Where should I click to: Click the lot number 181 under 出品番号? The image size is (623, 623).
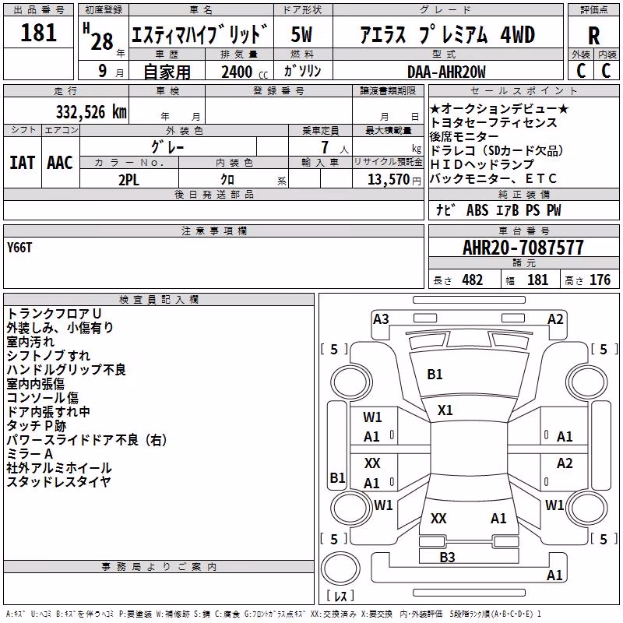38,33
